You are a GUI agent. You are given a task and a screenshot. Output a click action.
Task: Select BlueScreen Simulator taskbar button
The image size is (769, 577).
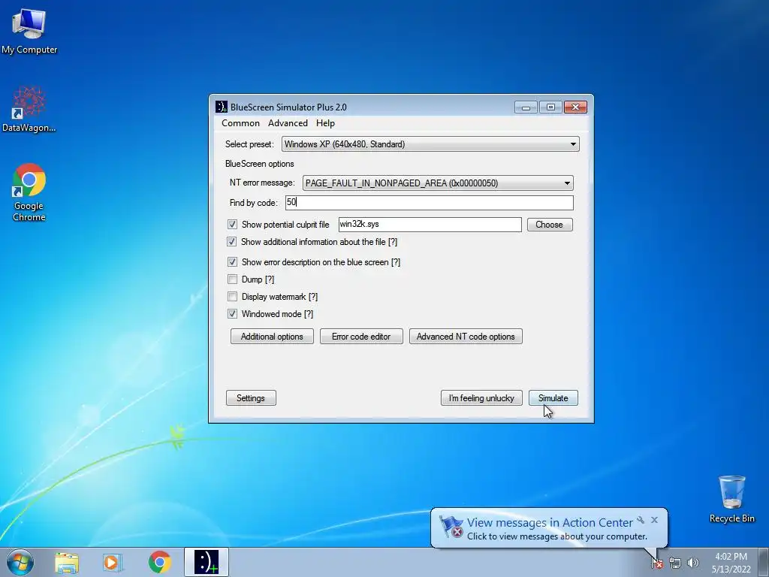(x=207, y=562)
